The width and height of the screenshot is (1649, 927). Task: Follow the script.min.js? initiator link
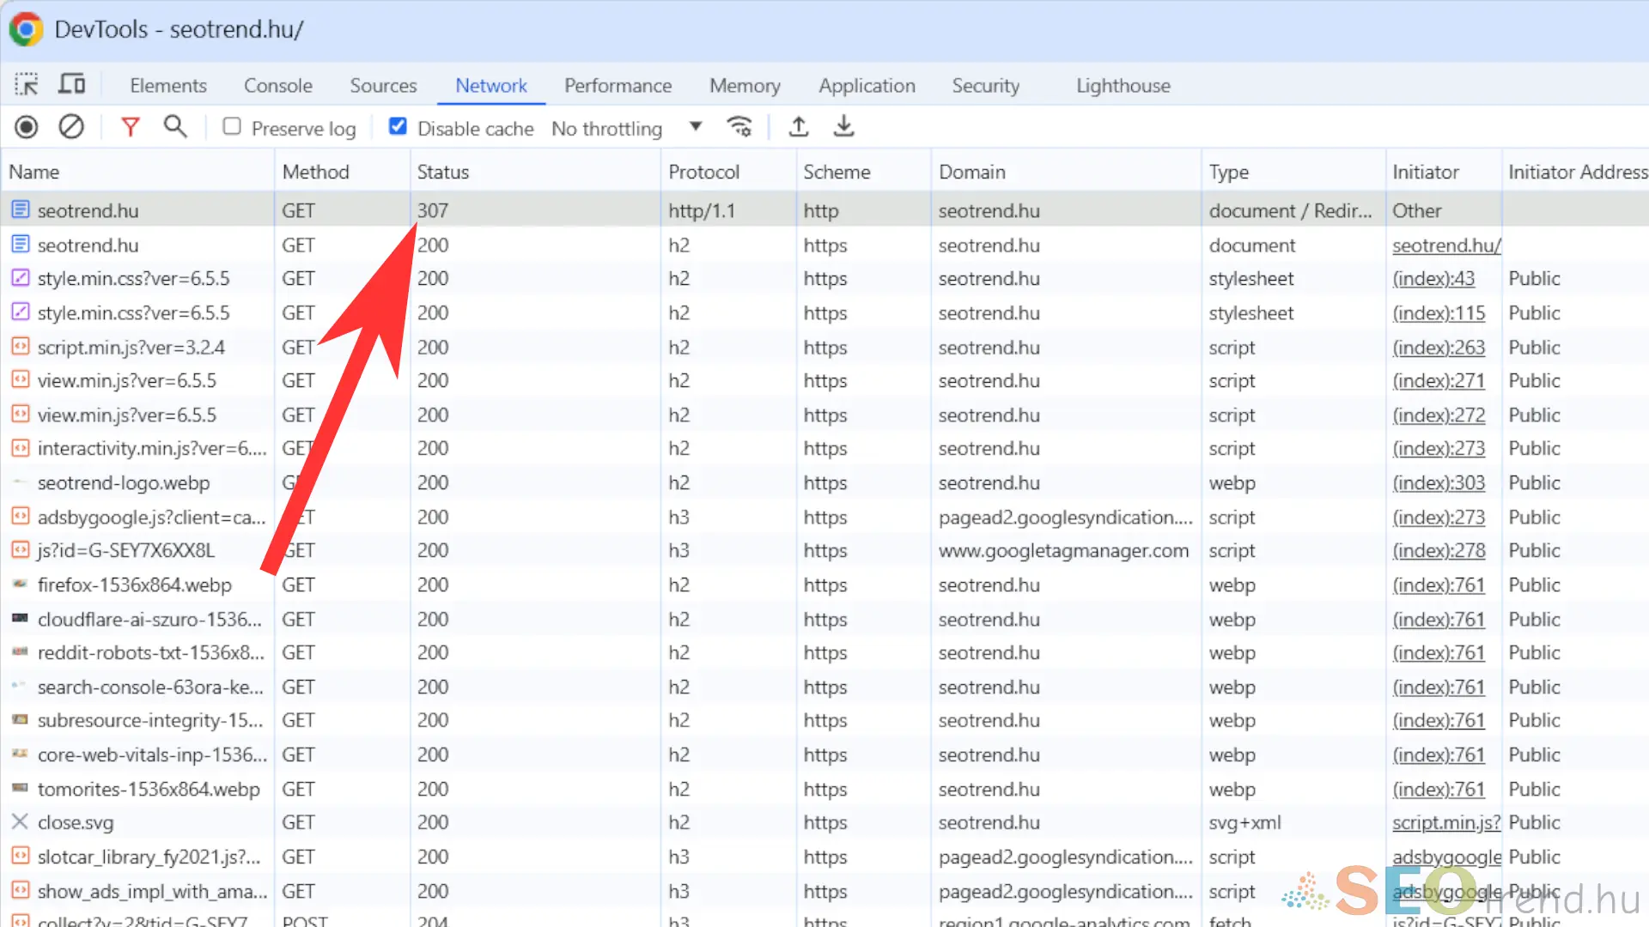pos(1446,822)
